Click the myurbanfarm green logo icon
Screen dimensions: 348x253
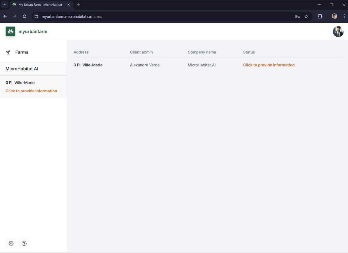coord(10,31)
